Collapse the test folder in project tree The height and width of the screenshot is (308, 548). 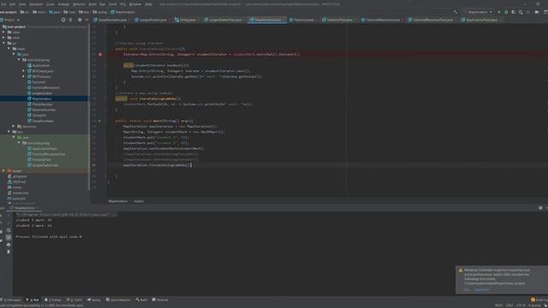pos(9,132)
